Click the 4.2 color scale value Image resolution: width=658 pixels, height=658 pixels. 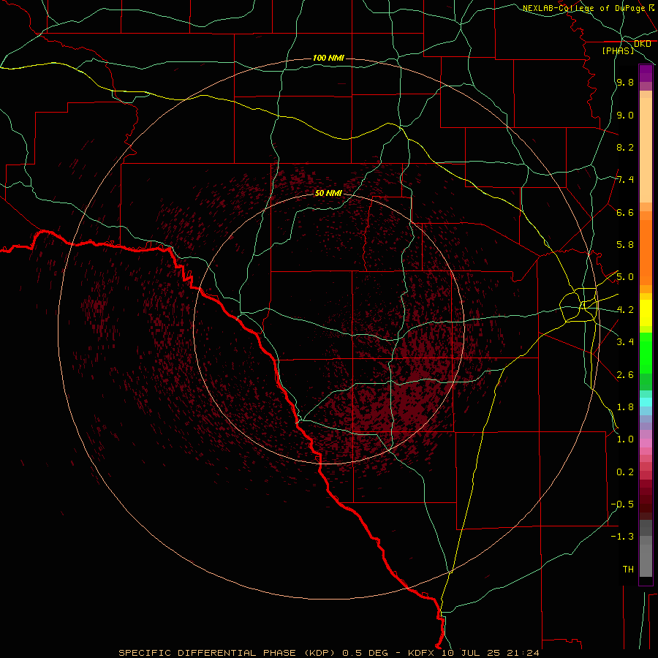(x=625, y=310)
